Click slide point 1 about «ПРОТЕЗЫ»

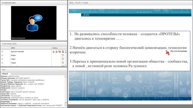[x=125, y=36]
